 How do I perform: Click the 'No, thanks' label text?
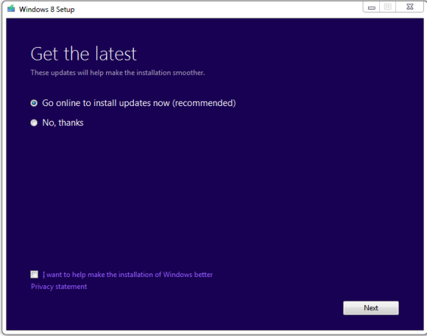[63, 123]
